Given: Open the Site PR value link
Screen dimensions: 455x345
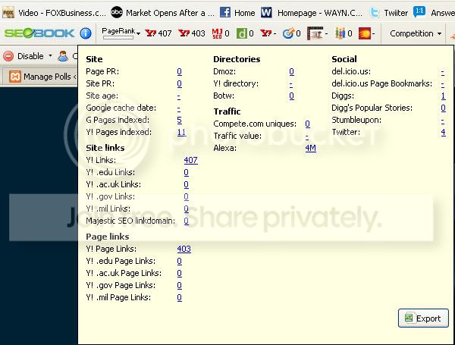Looking at the screenshot, I should (179, 83).
